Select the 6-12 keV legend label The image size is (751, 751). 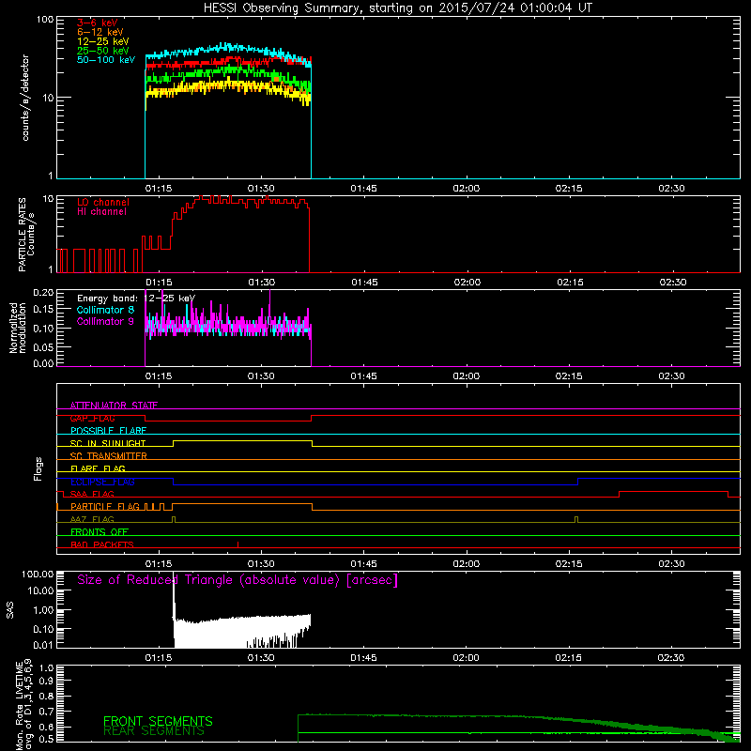pyautogui.click(x=100, y=32)
